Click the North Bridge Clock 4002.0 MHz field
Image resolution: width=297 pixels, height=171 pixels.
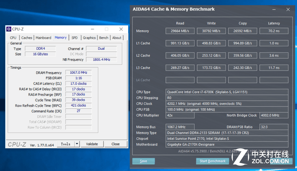click(x=274, y=115)
